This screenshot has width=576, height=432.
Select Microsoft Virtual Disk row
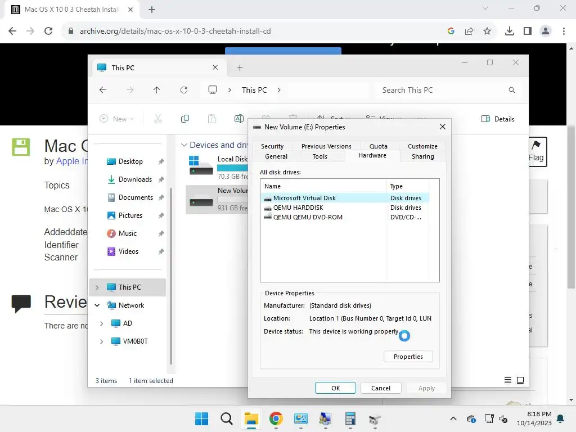pyautogui.click(x=345, y=198)
